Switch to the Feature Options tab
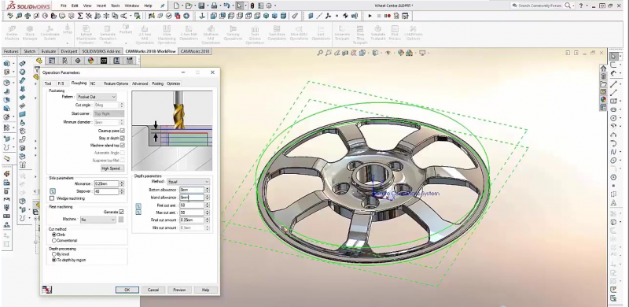Image resolution: width=629 pixels, height=307 pixels. (x=116, y=83)
